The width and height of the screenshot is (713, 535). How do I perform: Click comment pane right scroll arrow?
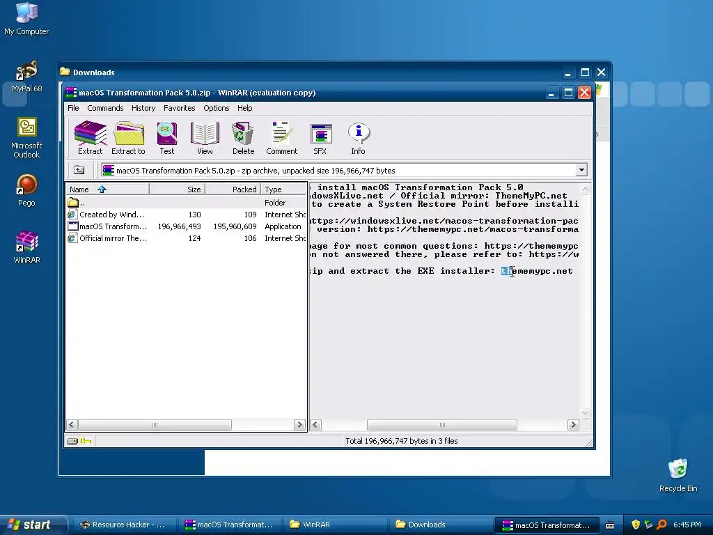[573, 425]
